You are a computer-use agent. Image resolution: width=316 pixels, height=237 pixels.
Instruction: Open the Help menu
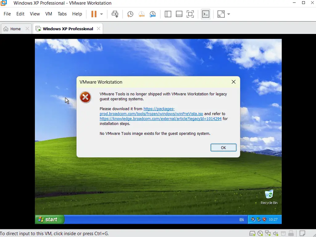(77, 14)
